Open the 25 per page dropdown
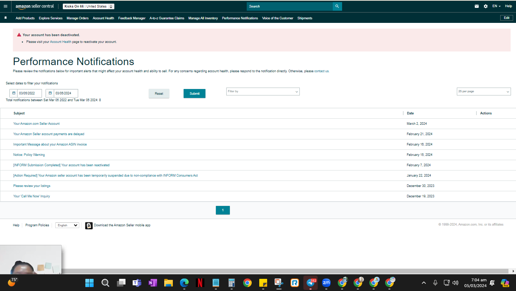 point(484,92)
